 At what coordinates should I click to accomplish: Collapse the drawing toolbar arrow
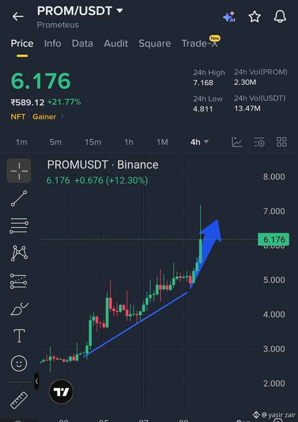36,381
